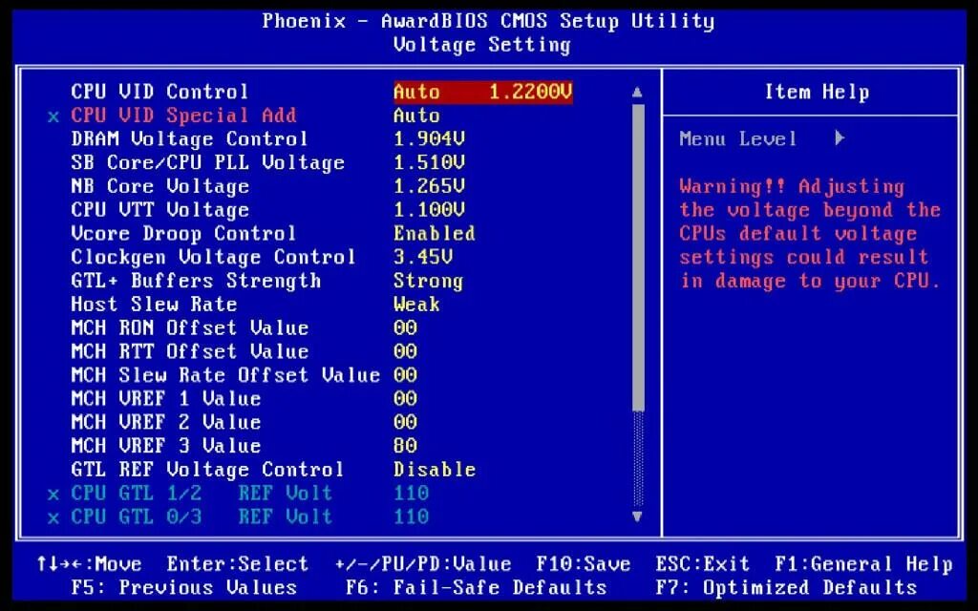The width and height of the screenshot is (978, 611).
Task: Click the x mark beside CPU GTL 0/3
Action: click(53, 518)
